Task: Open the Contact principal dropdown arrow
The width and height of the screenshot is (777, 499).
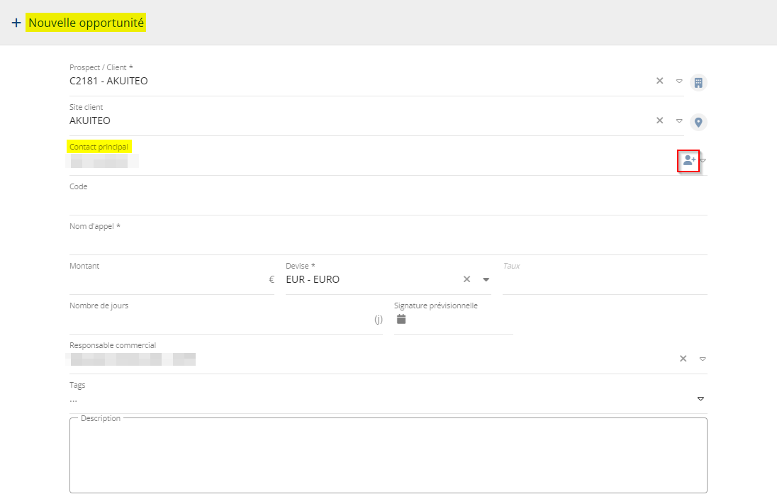Action: (x=703, y=160)
